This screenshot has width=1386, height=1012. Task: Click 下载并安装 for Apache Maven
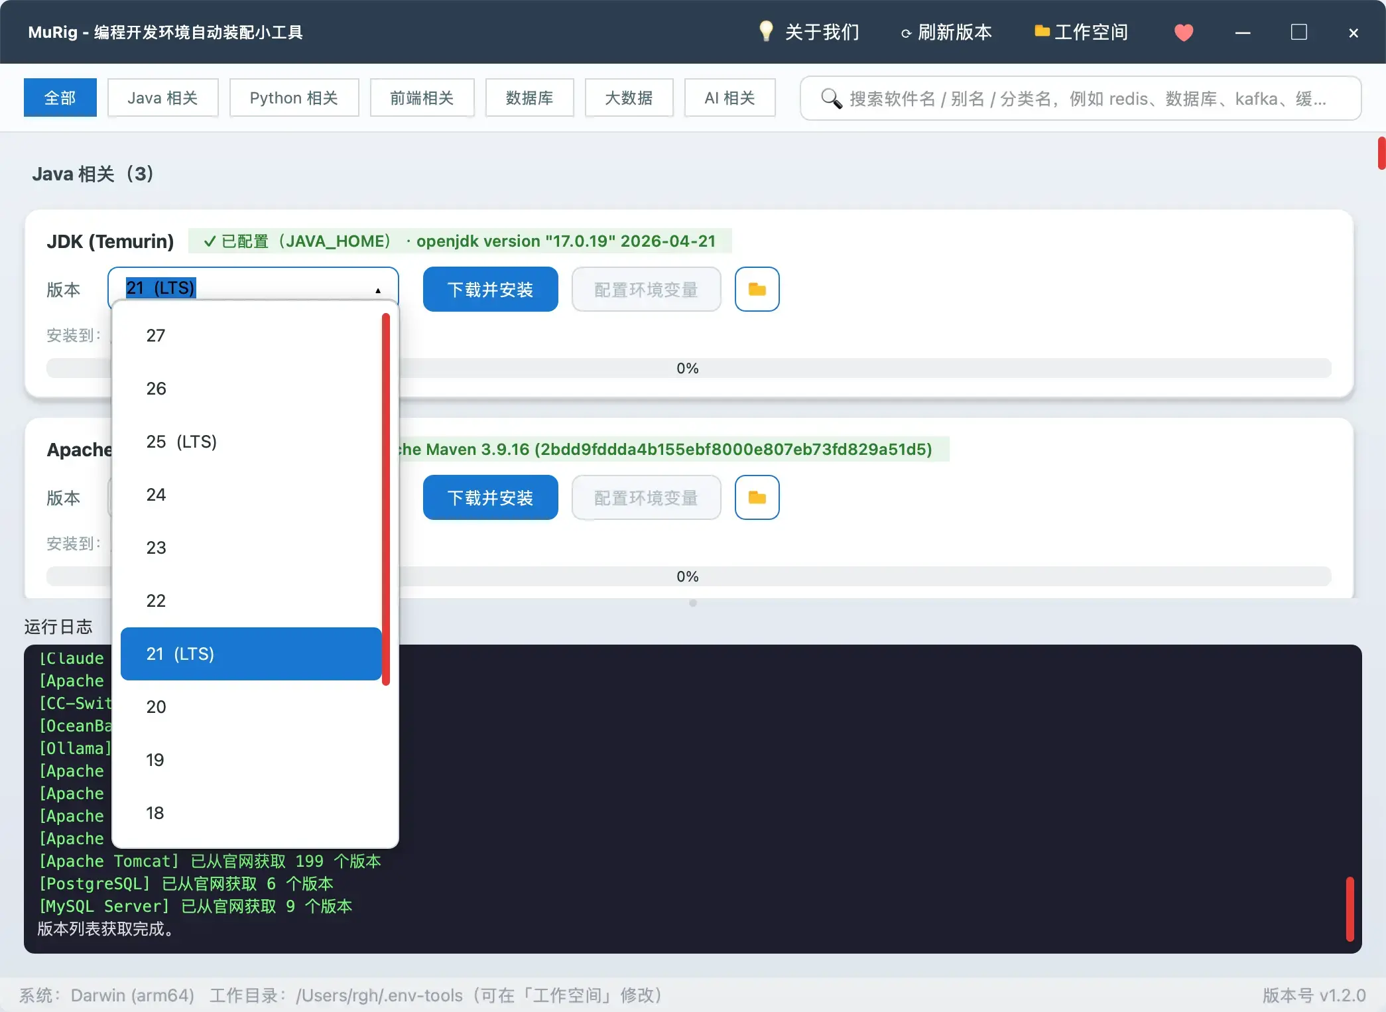click(490, 497)
